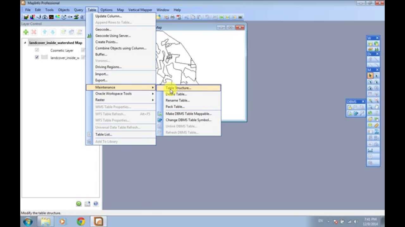Click first DBMS toolbar icon
The image size is (405, 227).
350,107
